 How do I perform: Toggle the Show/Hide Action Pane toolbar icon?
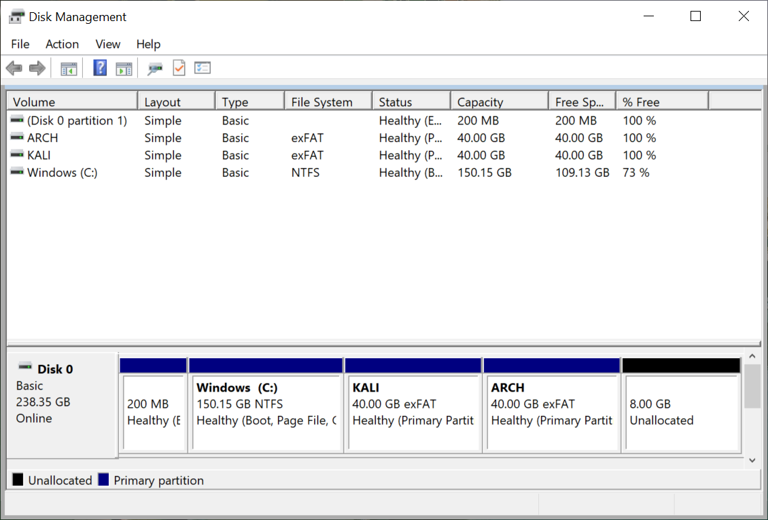124,69
